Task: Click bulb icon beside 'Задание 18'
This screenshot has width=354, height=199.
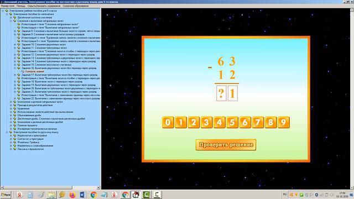Action: [19, 81]
